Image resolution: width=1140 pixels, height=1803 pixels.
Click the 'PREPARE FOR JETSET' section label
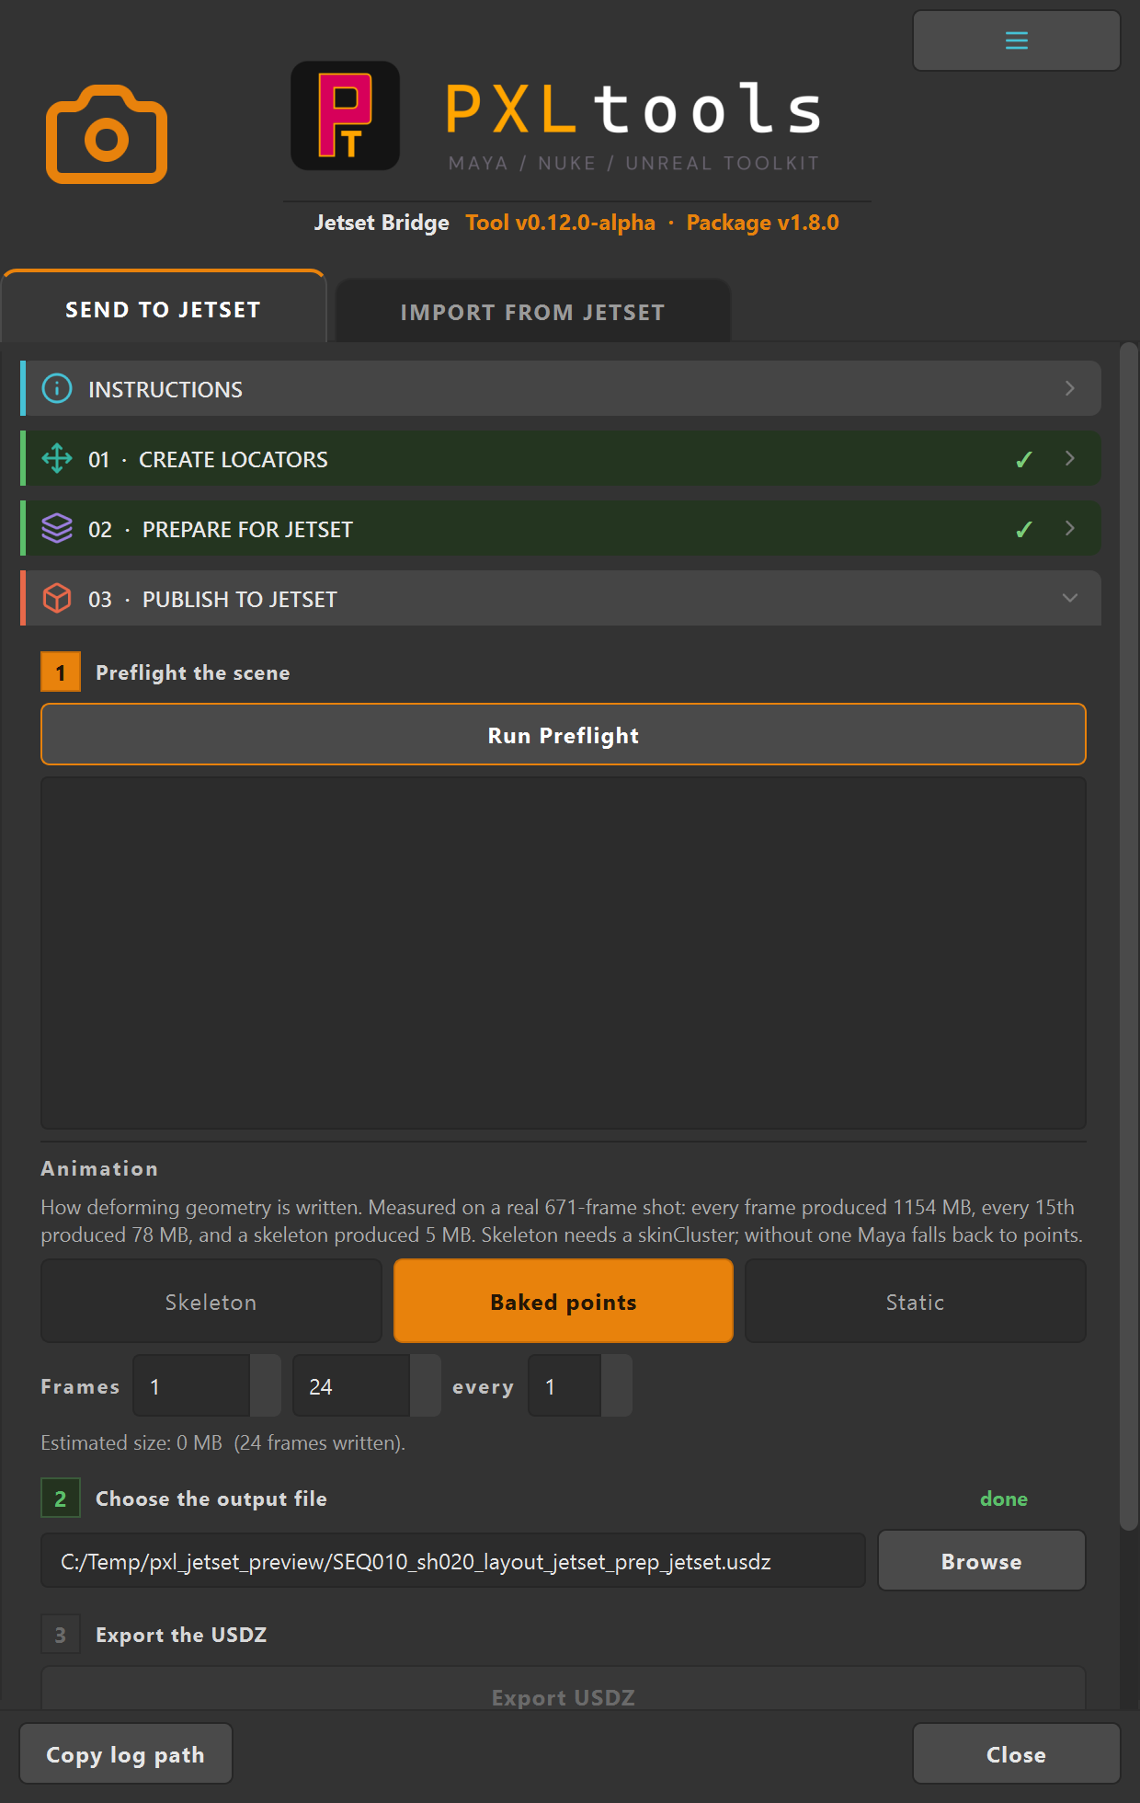coord(247,529)
